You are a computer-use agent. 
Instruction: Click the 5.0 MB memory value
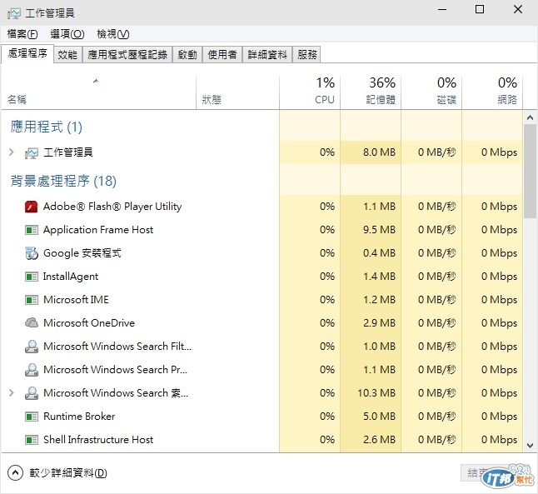(379, 416)
